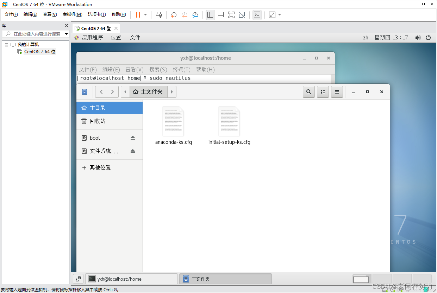Eject the 文件系统 volume

point(133,151)
